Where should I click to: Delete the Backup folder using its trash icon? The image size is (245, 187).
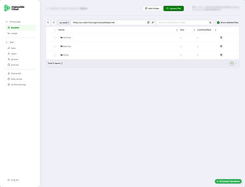click(221, 46)
